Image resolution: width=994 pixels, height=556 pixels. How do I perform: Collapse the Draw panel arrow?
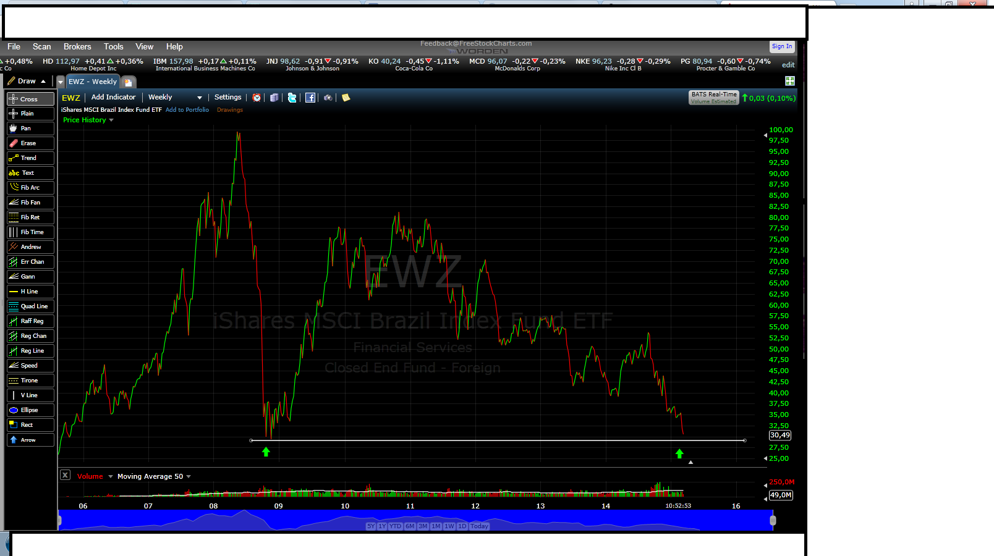(x=43, y=82)
